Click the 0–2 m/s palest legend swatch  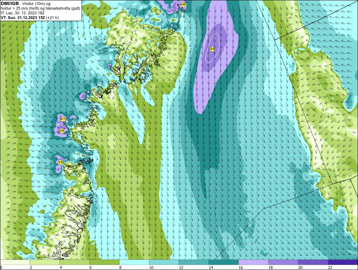tap(15, 262)
